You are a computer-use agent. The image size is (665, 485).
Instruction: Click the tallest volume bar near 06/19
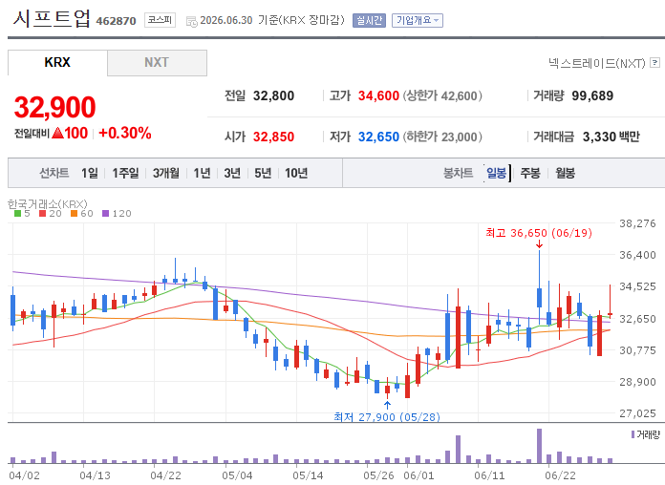(x=539, y=446)
